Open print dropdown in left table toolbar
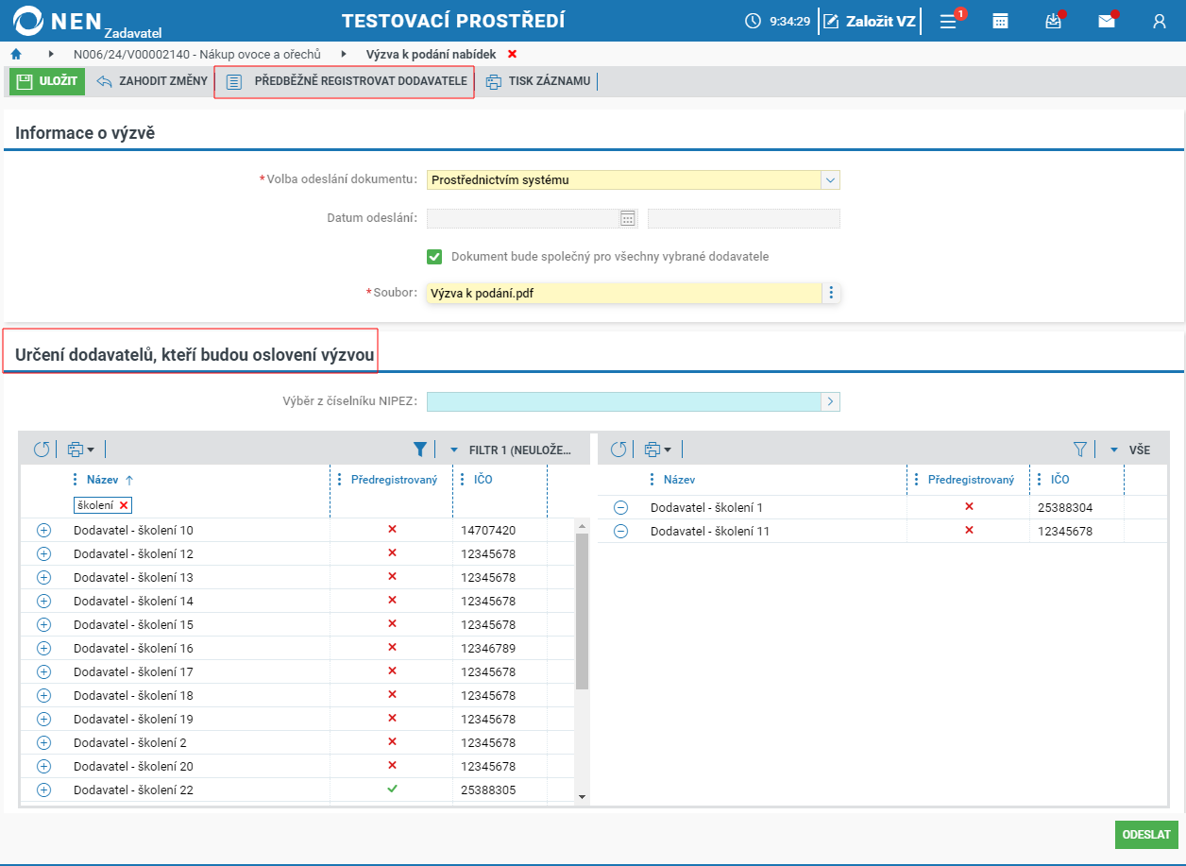 [x=81, y=450]
